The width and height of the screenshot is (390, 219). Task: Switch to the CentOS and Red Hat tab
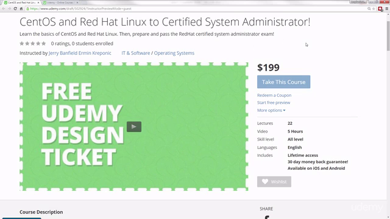tap(22, 2)
